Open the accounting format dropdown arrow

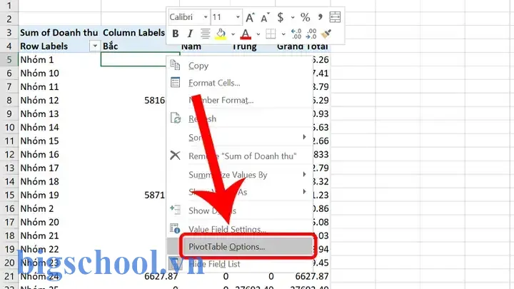[x=293, y=17]
